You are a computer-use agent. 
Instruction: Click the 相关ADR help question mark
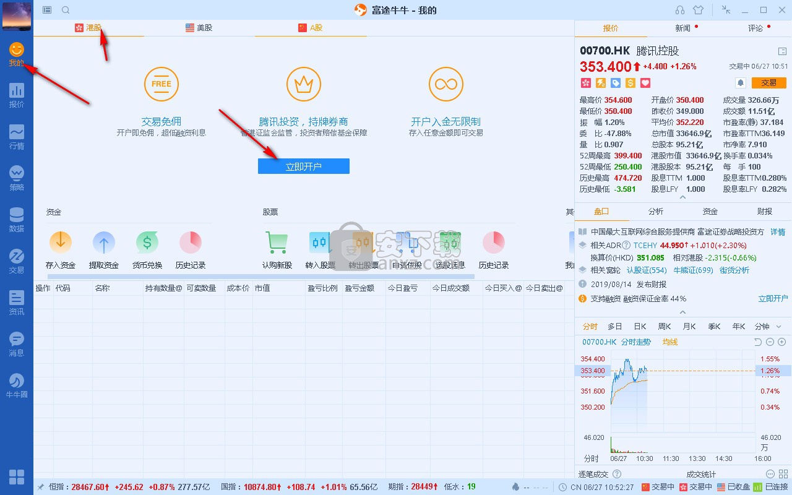pos(626,245)
